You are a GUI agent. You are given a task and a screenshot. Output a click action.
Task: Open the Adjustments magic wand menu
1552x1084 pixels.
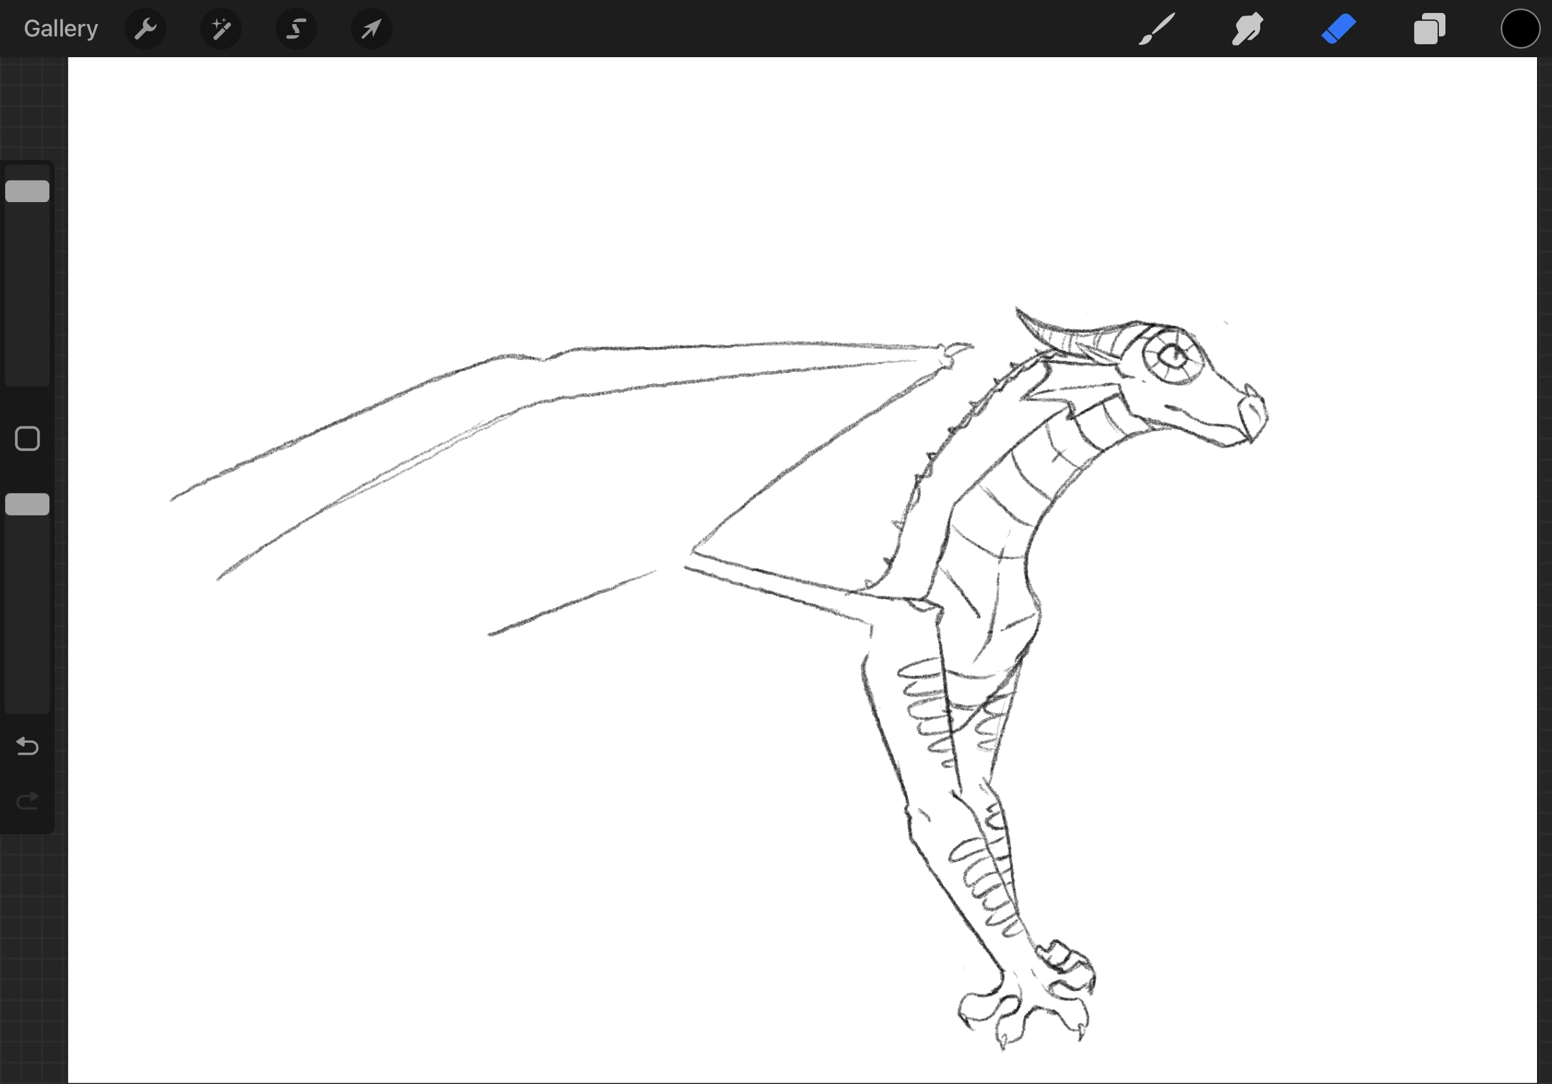pos(221,29)
